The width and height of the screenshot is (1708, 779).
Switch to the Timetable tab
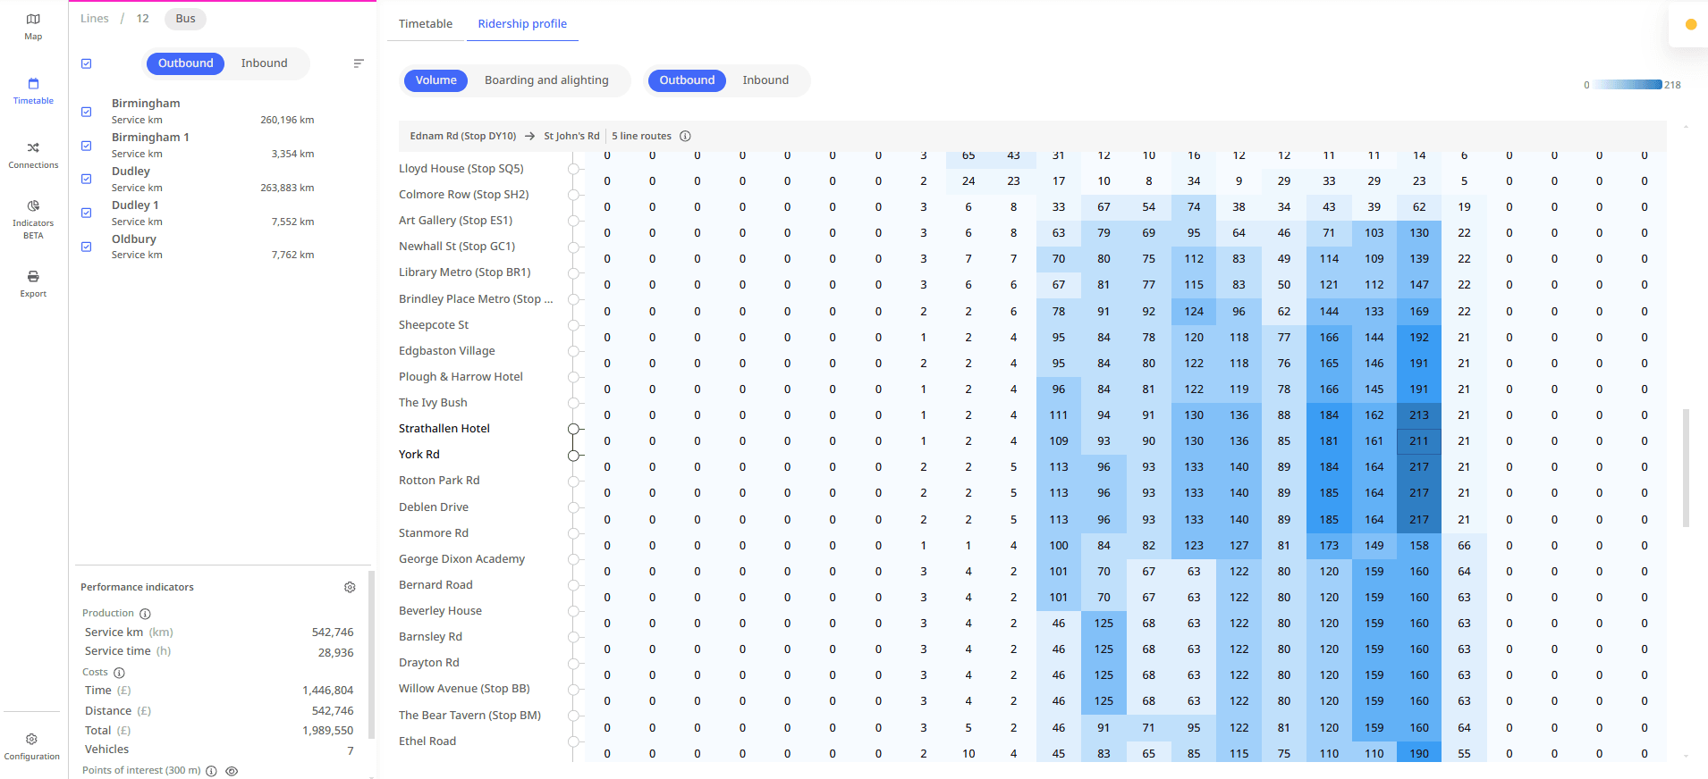(x=426, y=24)
